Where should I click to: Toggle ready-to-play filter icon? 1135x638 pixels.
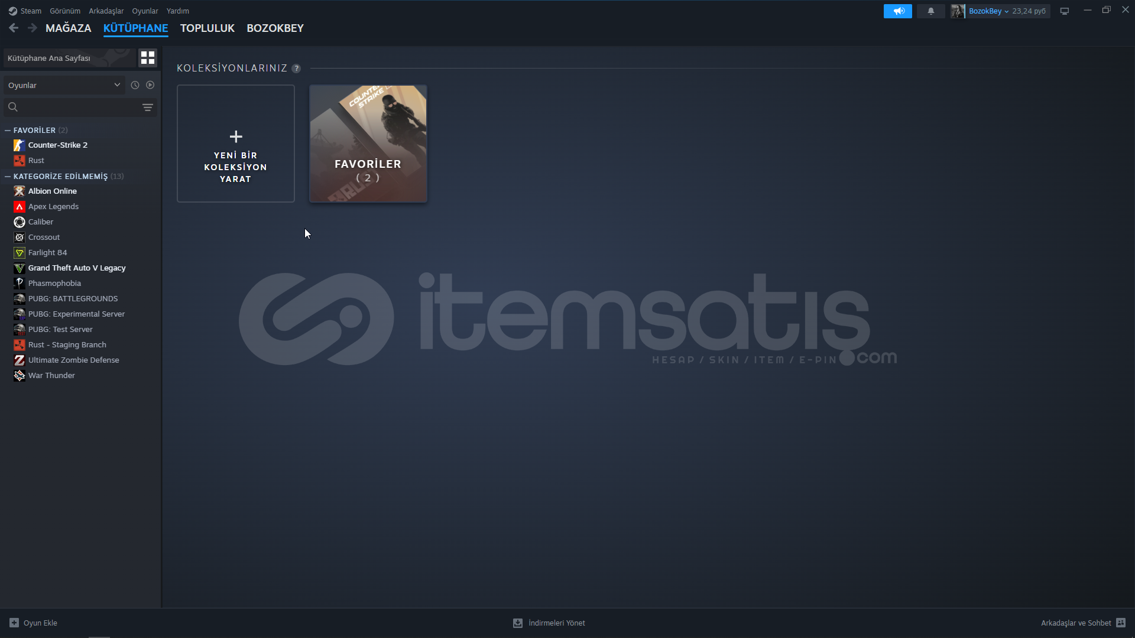(x=150, y=85)
